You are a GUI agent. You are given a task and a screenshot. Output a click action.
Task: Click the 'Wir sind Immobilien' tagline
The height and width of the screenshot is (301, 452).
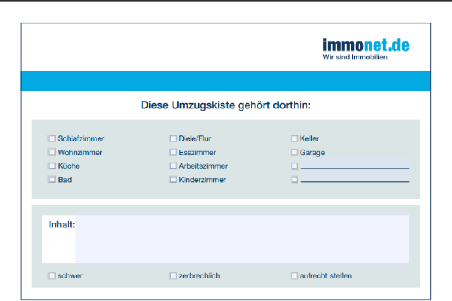[x=356, y=58]
